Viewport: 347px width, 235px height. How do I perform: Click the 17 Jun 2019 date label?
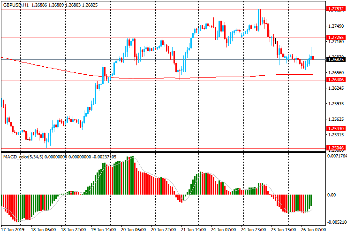click(13, 229)
